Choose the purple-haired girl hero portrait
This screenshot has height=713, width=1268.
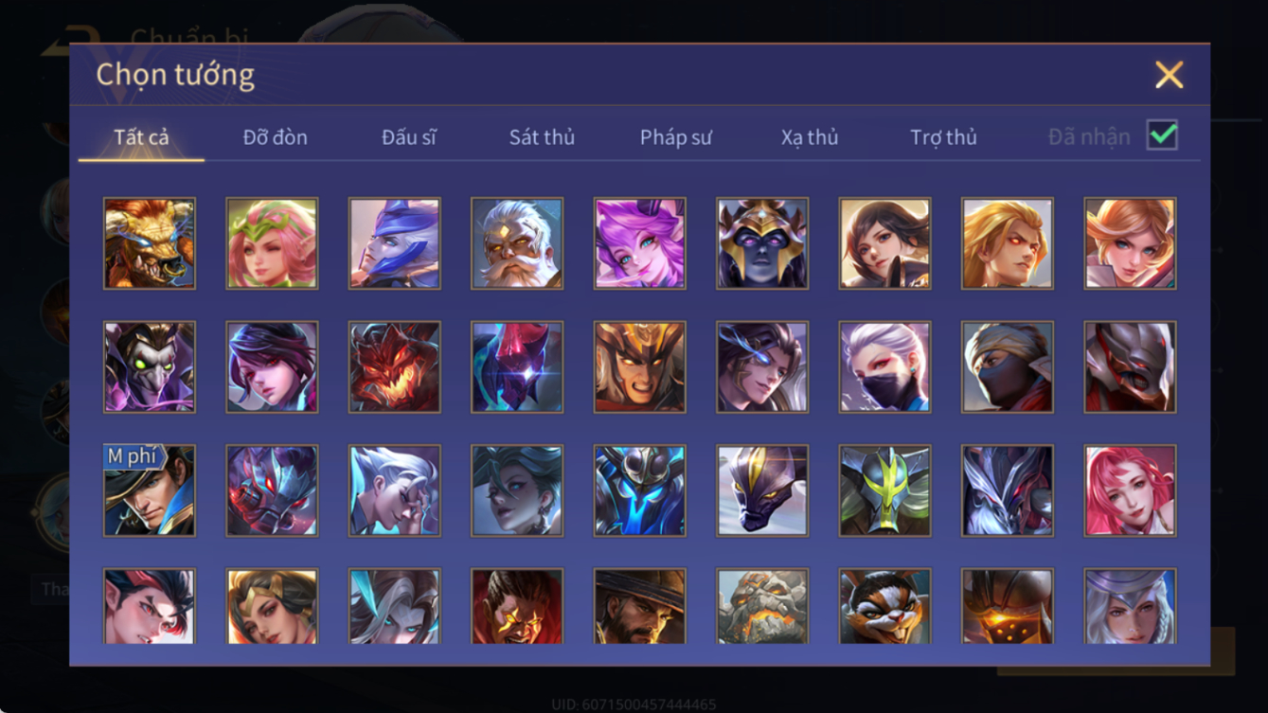(x=640, y=243)
